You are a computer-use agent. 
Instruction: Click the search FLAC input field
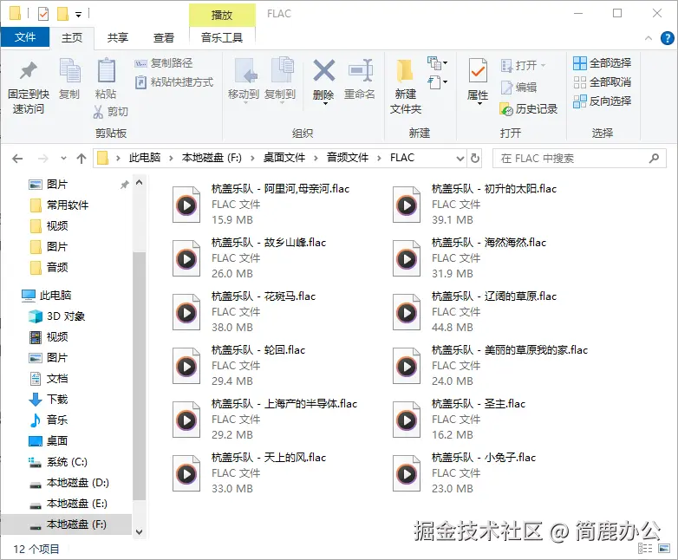(x=579, y=159)
